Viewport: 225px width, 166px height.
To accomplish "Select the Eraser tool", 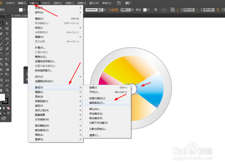I will tap(7, 49).
